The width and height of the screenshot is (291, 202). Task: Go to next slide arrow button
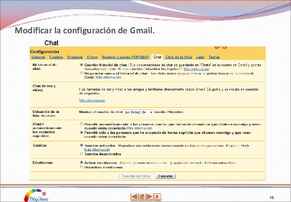point(150,197)
